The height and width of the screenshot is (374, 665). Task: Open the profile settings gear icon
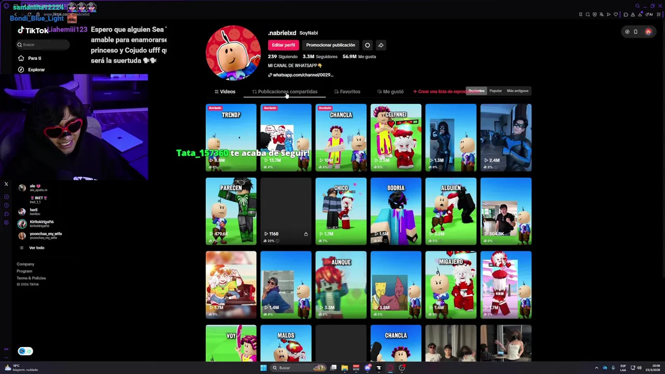pyautogui.click(x=367, y=45)
